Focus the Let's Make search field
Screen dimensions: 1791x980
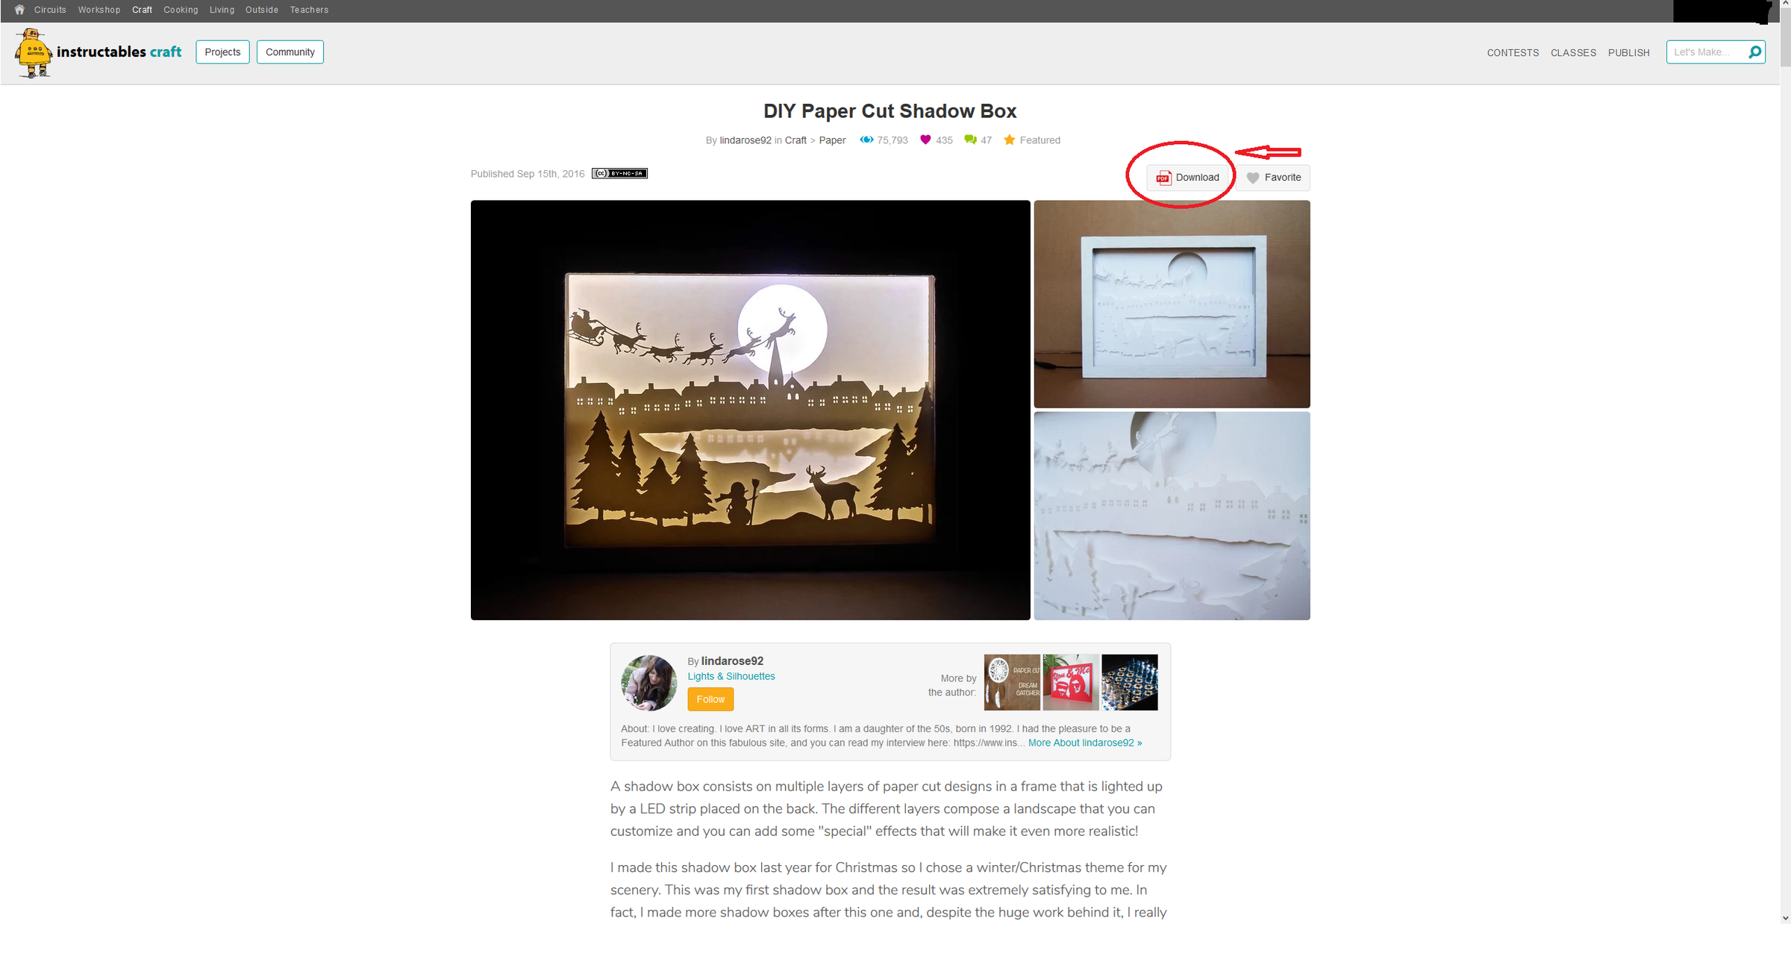tap(1707, 52)
